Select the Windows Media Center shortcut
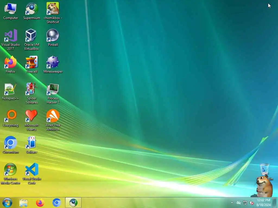Image resolution: width=278 pixels, height=208 pixels. coord(11,174)
